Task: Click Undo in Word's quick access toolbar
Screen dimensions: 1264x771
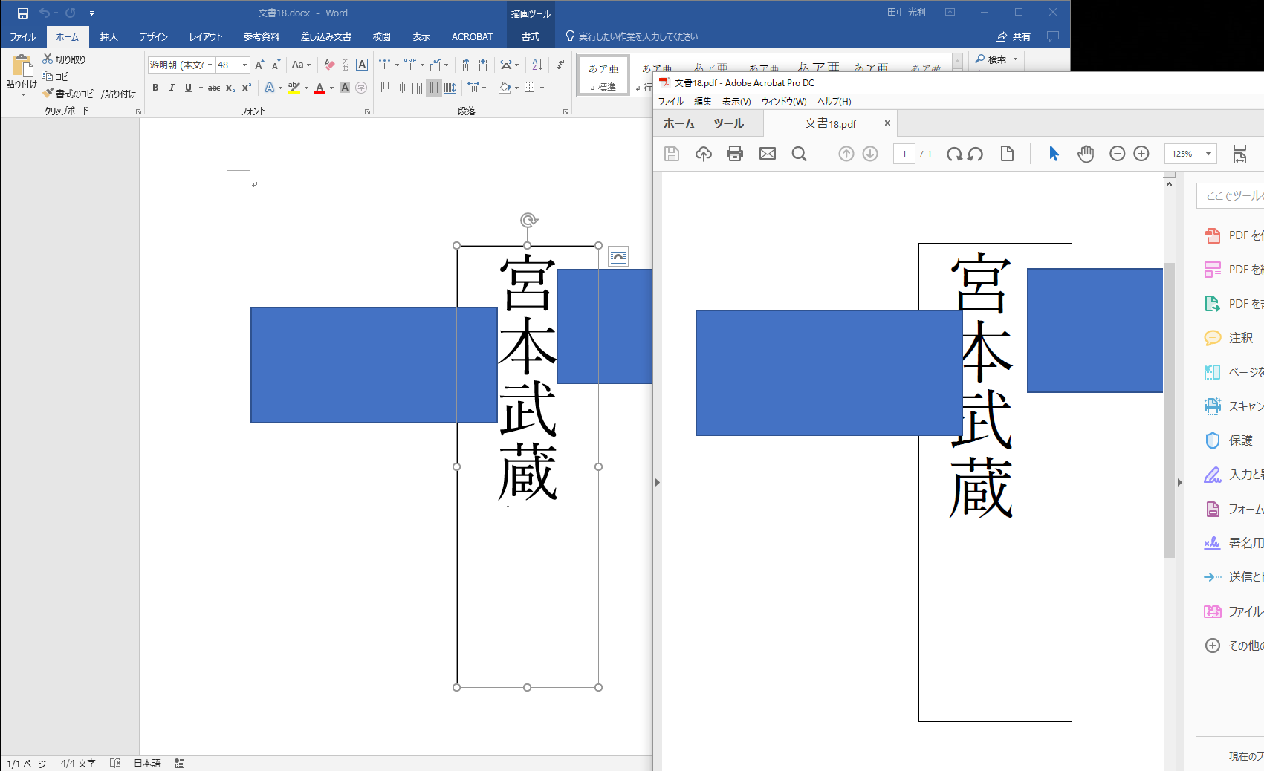Action: click(44, 13)
